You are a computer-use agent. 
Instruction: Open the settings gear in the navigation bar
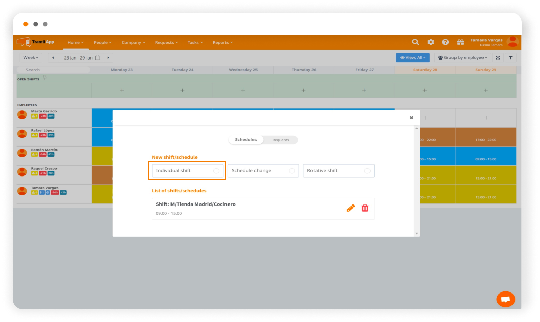[x=430, y=42]
